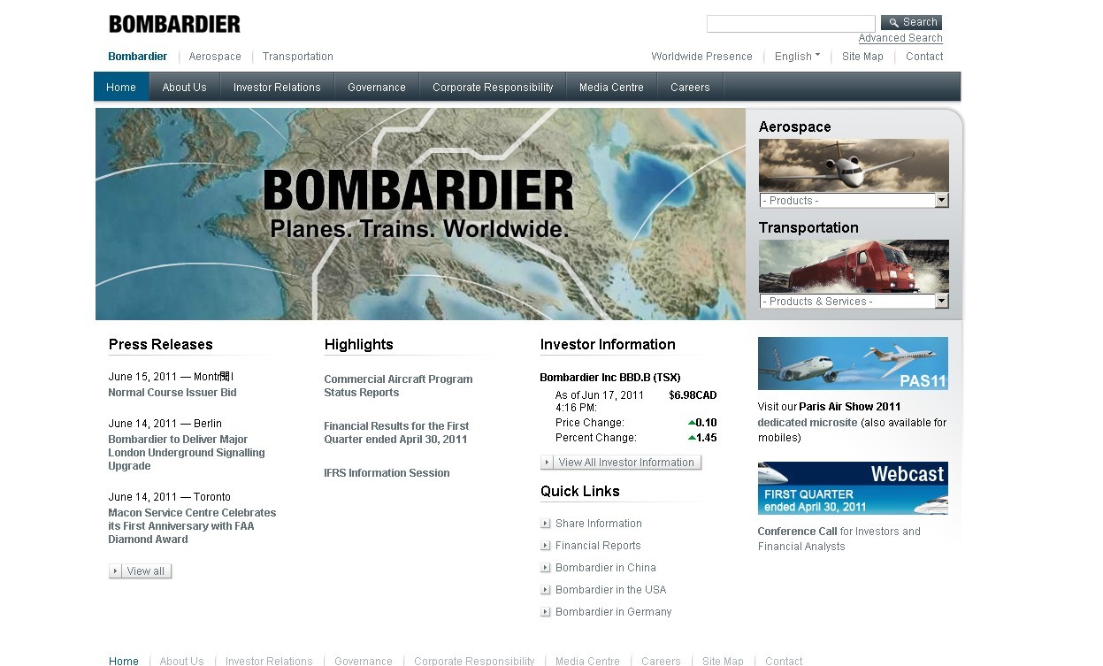This screenshot has height=666, width=1103.
Task: Click the Transportation heading in the right panel
Action: pos(808,228)
